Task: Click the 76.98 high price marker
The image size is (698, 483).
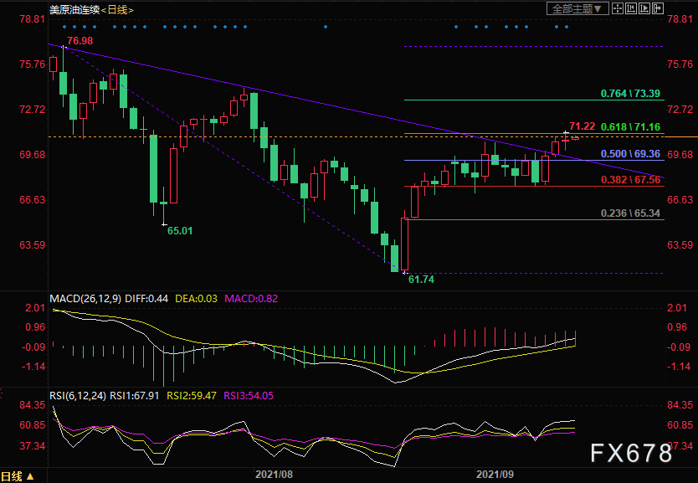Action: coord(80,41)
